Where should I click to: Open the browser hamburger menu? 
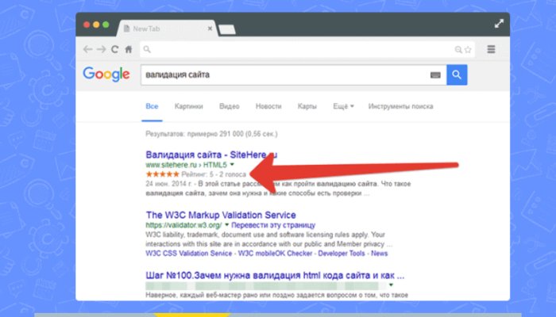click(491, 49)
